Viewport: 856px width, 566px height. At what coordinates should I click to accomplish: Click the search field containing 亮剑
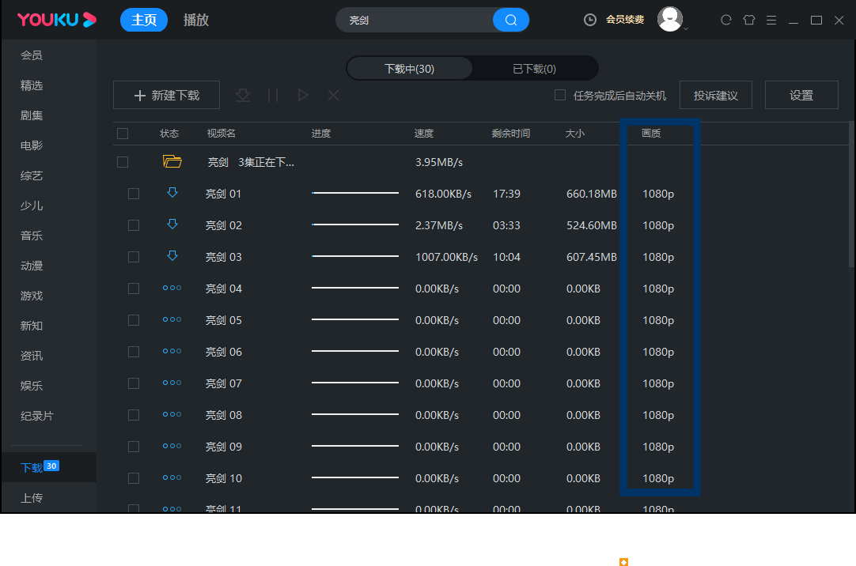(x=415, y=21)
